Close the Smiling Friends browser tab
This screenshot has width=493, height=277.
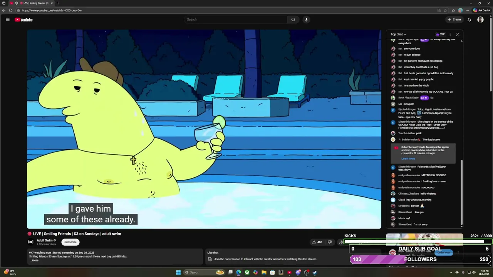52,3
